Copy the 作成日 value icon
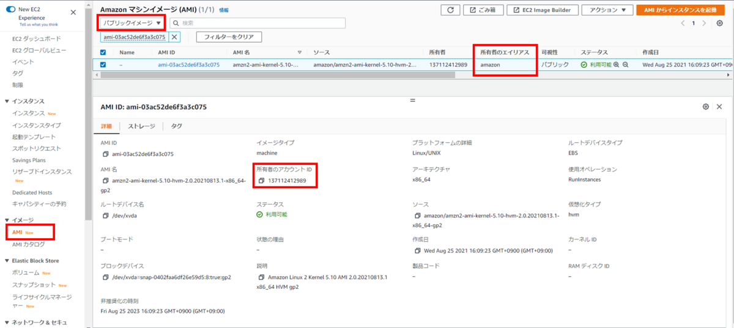Screen dimensions: 734x328 [417, 250]
